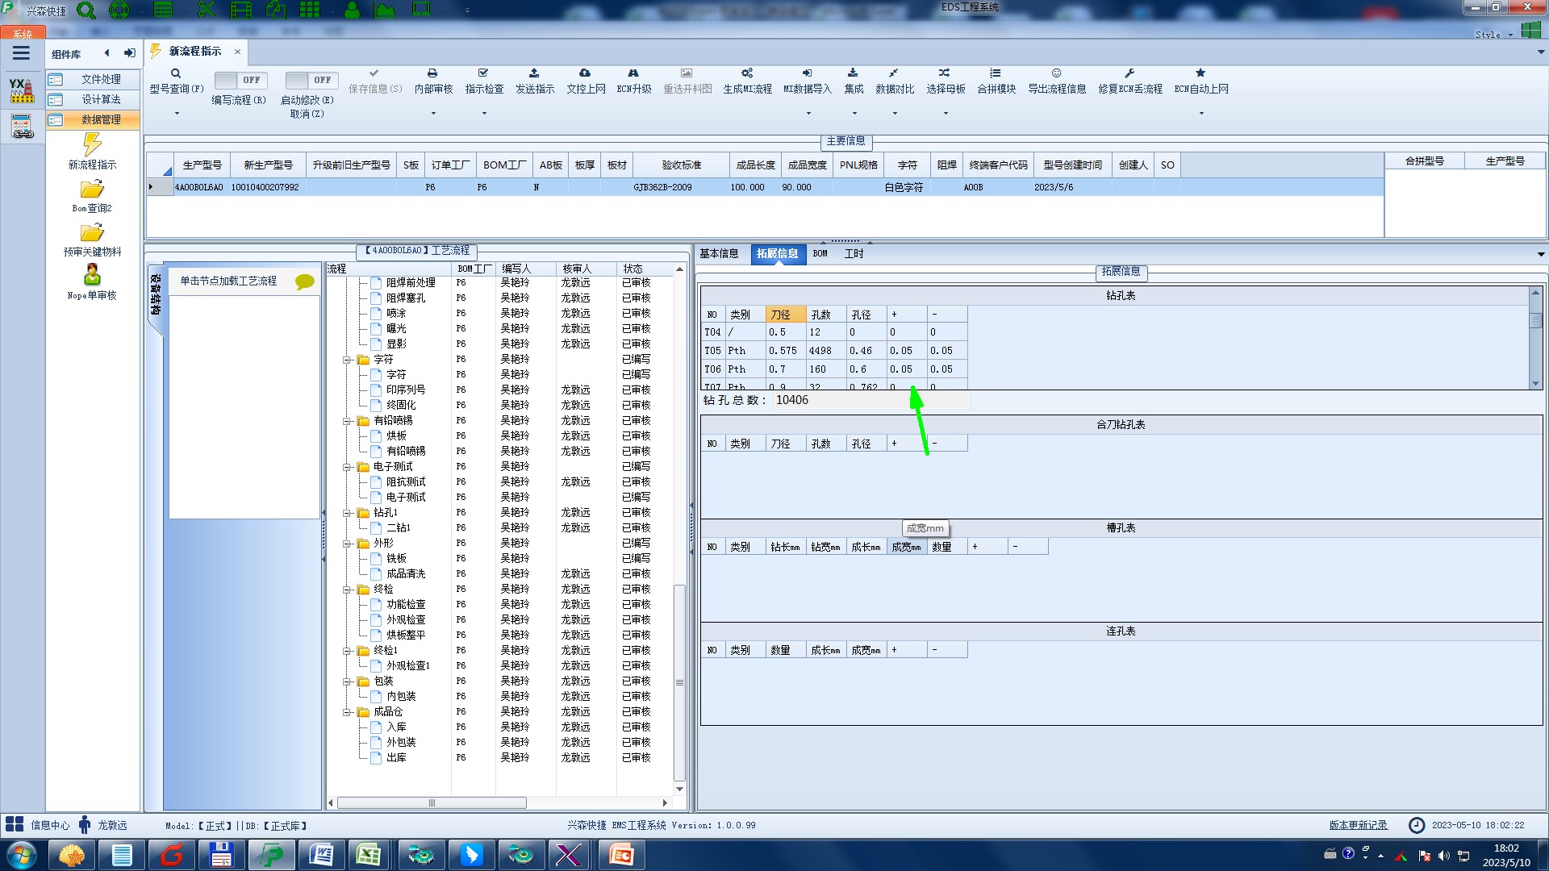Open the ECN自动上网 dropdown arrow

1201,113
